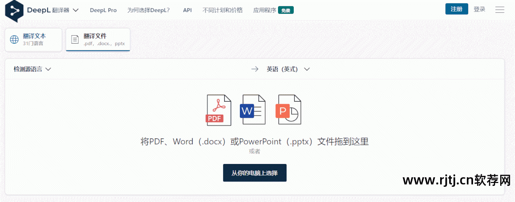Open 不同计划和价格 menu item
Viewport: 515px width, 202px height.
point(222,10)
